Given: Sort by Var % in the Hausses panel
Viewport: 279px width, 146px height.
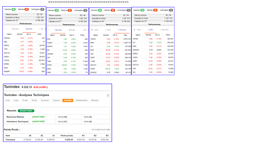Looking at the screenshot, I should pyautogui.click(x=71, y=35).
